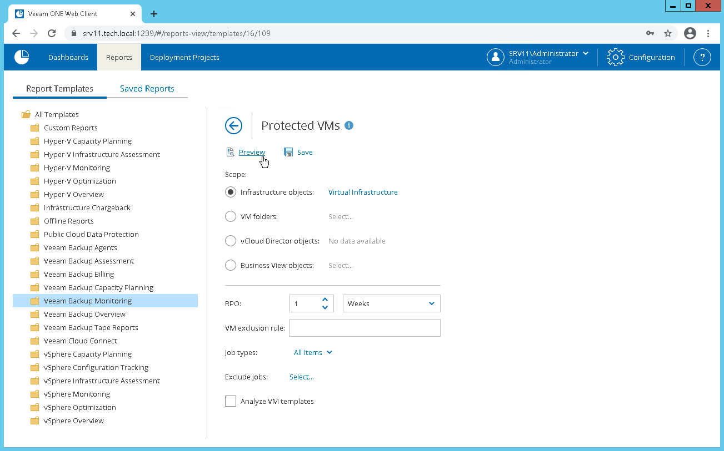Select the Infrastructure objects radio button
Screen dimensions: 724x451
tap(231, 192)
